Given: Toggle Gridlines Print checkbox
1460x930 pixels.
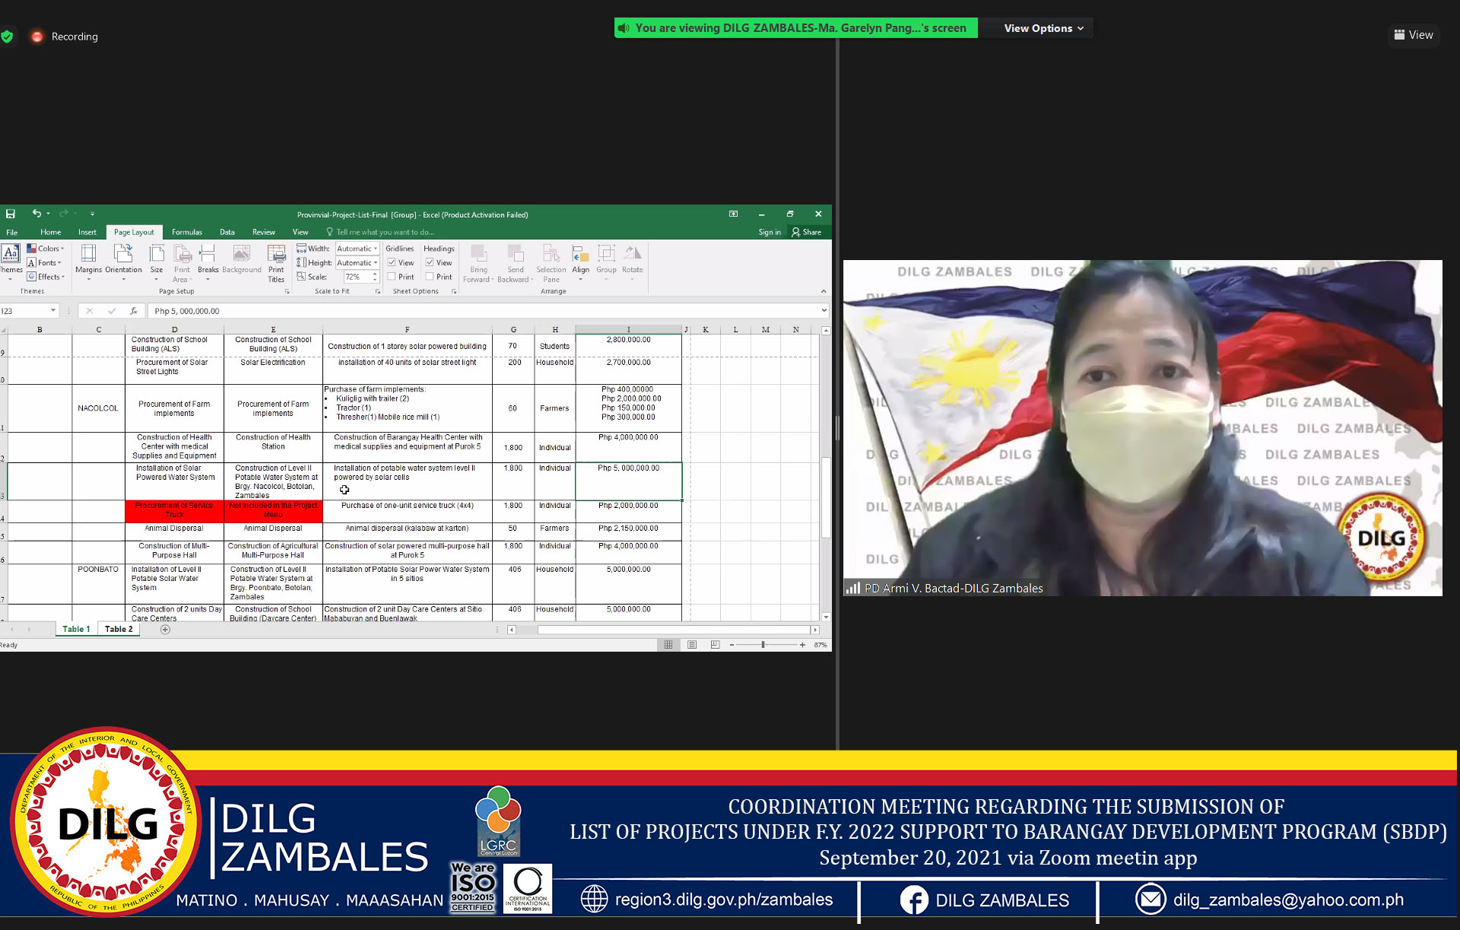Looking at the screenshot, I should (x=392, y=277).
